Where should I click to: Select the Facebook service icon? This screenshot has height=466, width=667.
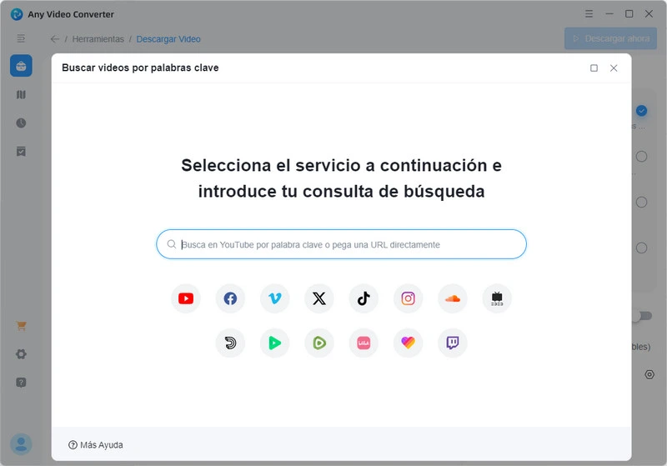230,298
